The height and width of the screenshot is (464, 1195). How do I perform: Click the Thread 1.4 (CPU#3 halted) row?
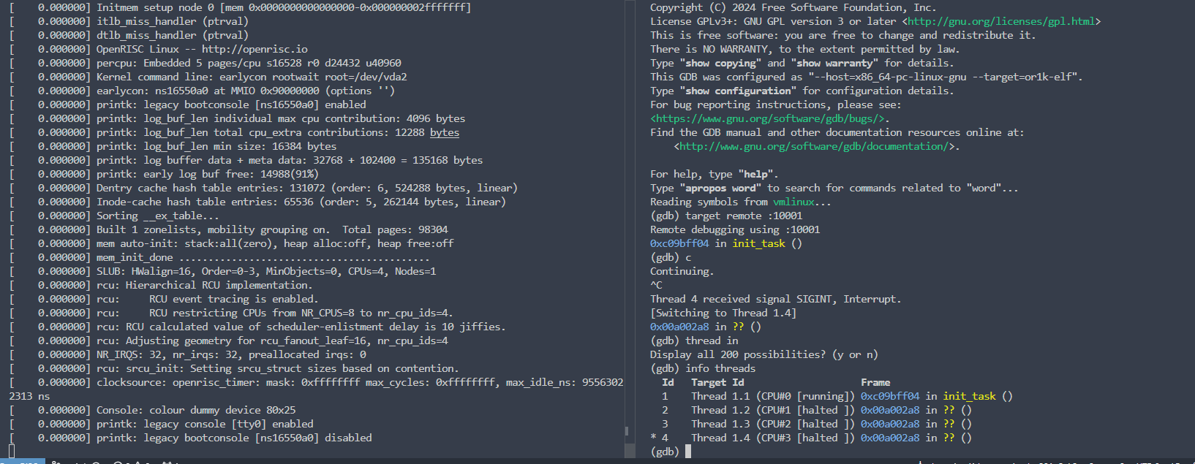pyautogui.click(x=811, y=438)
